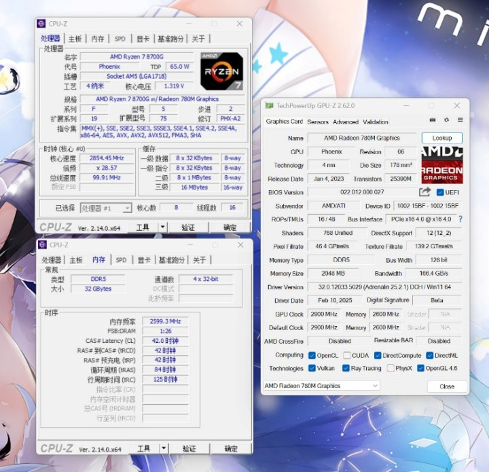Switch to the Sensors tab in GPU-Z
Screen dimensions: 489x472
point(318,122)
